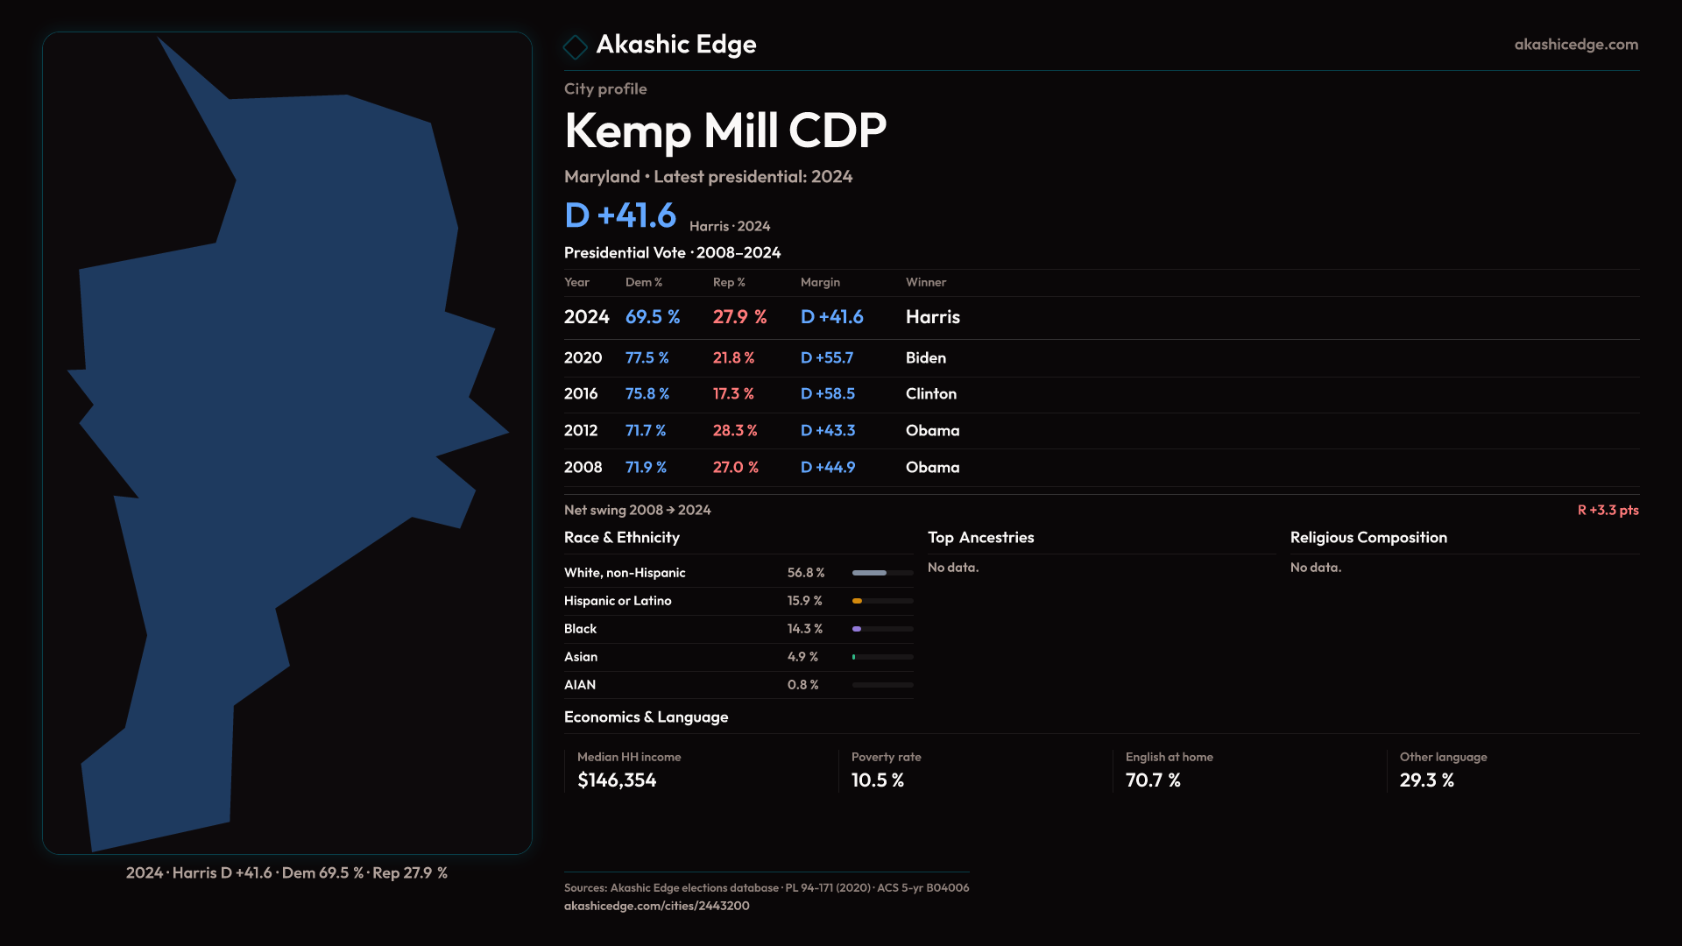Click the 2012 margin D +43.3 value
This screenshot has width=1682, height=946.
pyautogui.click(x=827, y=431)
